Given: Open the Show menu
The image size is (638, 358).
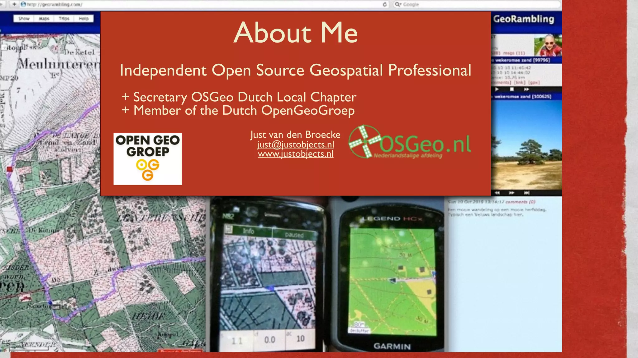Looking at the screenshot, I should coord(24,19).
